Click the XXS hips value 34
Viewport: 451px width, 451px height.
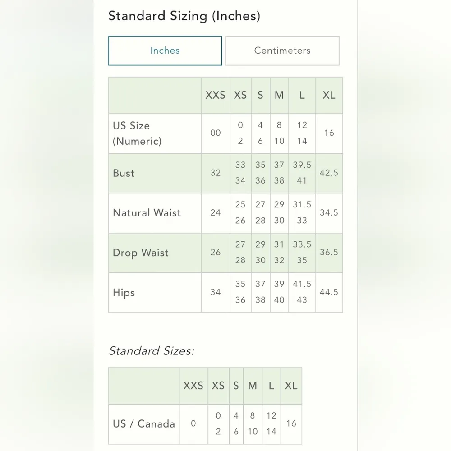(x=216, y=292)
